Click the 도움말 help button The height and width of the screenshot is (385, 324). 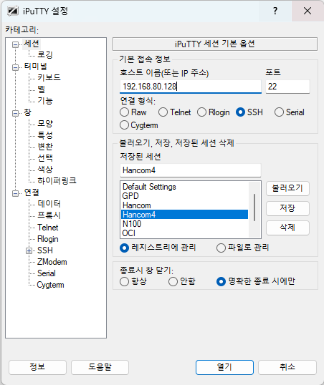(x=100, y=367)
